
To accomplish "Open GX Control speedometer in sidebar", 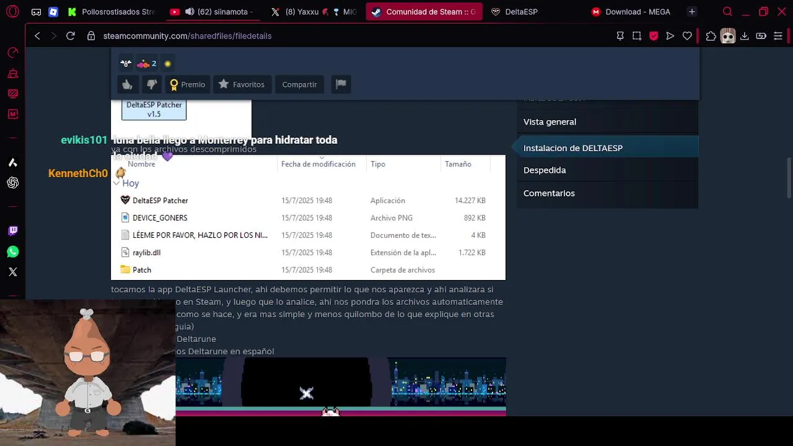I will [12, 53].
